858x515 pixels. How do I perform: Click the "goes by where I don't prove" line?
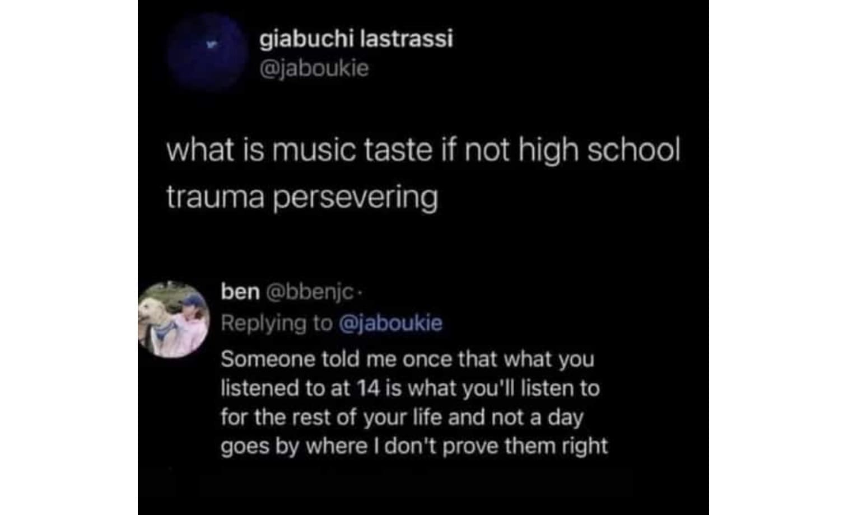[x=414, y=447]
